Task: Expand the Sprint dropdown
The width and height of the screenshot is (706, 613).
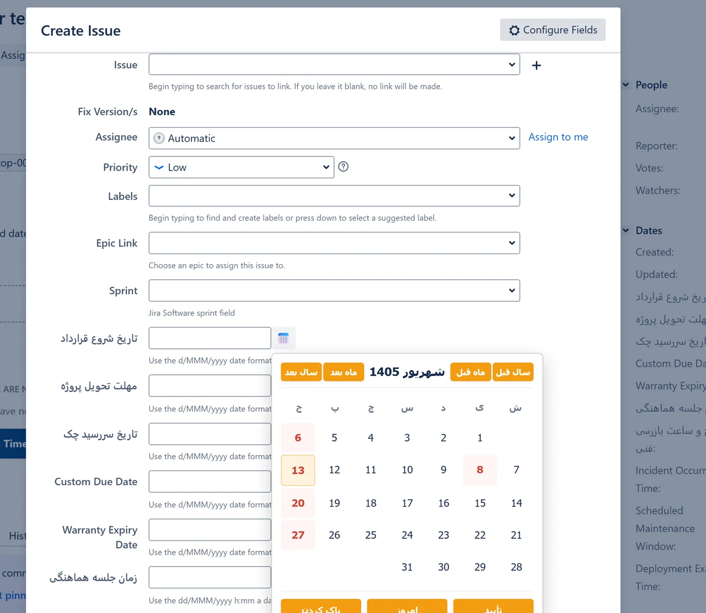Action: click(334, 291)
